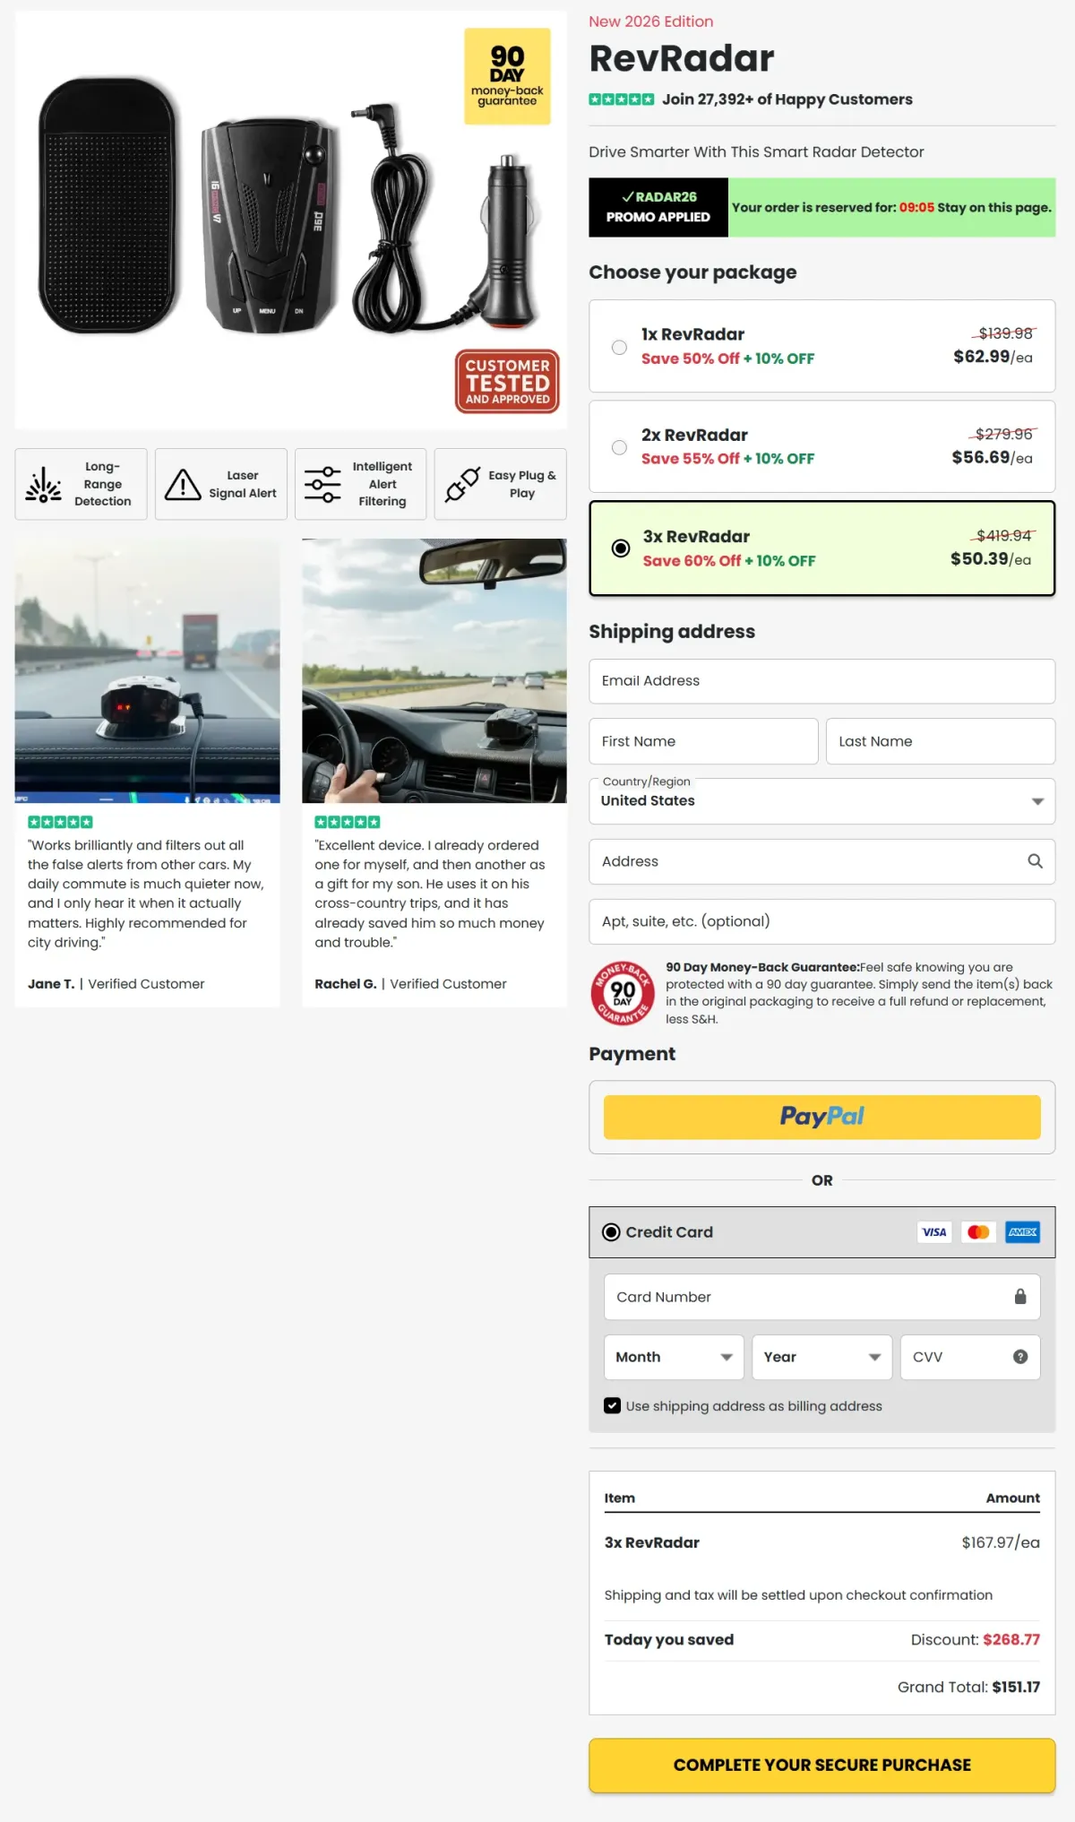Open Rachel G.'s driving review photo
1075x1822 pixels.
[x=434, y=670]
